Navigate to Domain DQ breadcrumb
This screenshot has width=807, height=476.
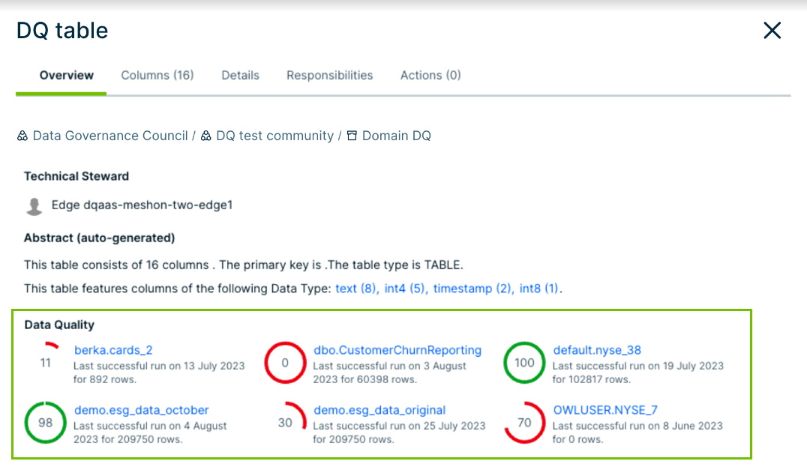pyautogui.click(x=396, y=136)
